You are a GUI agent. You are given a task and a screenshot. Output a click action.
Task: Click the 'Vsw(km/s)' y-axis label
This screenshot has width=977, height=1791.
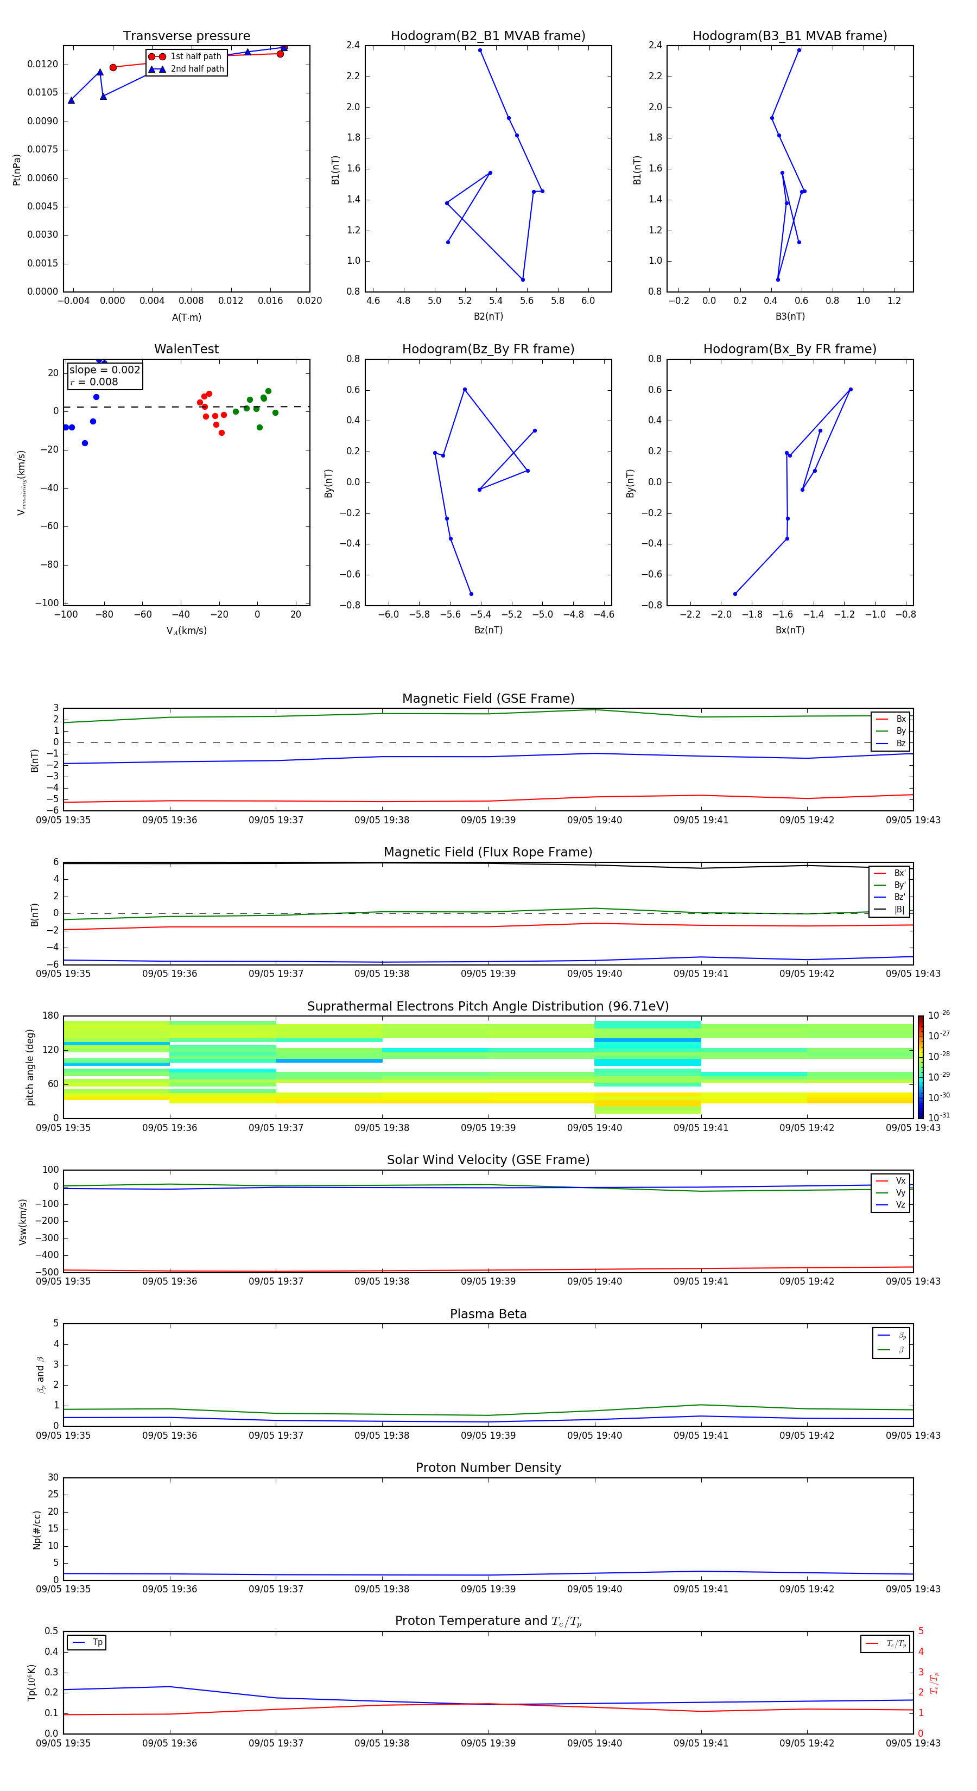pos(23,1222)
